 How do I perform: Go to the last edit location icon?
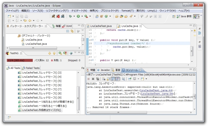click(25, 20)
